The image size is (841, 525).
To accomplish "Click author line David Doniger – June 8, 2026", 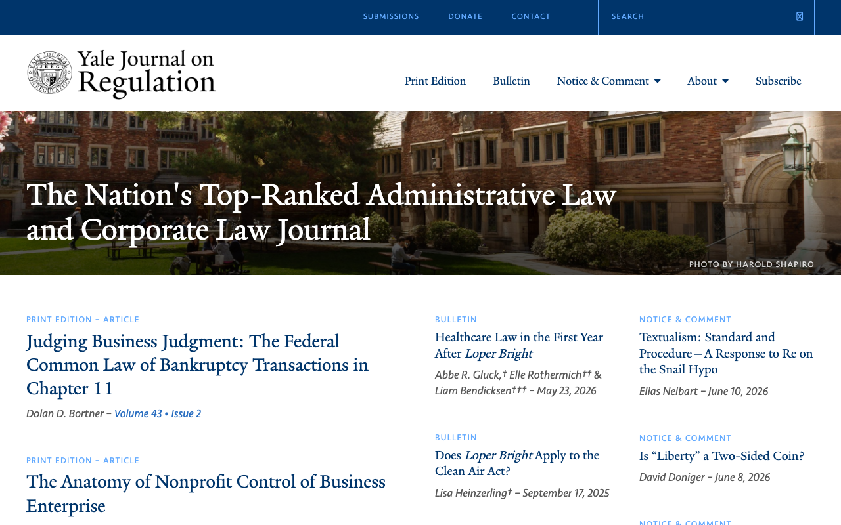I will [x=704, y=478].
